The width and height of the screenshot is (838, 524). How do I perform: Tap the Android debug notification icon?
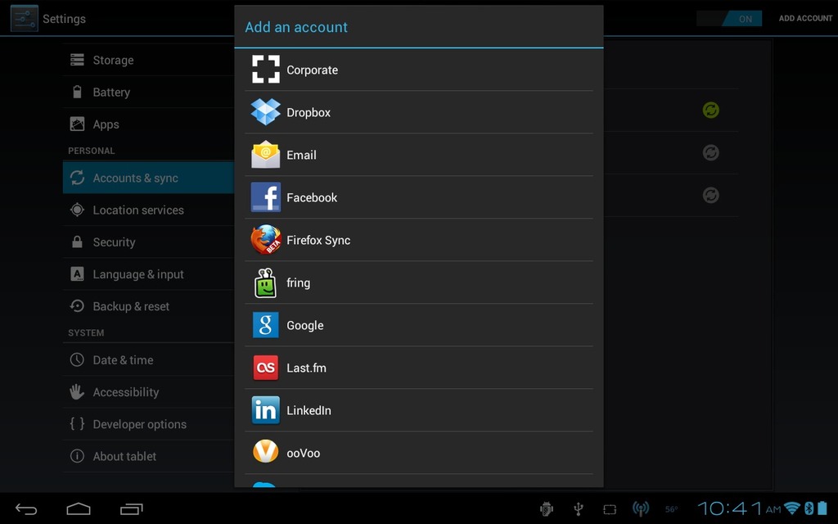tap(546, 509)
